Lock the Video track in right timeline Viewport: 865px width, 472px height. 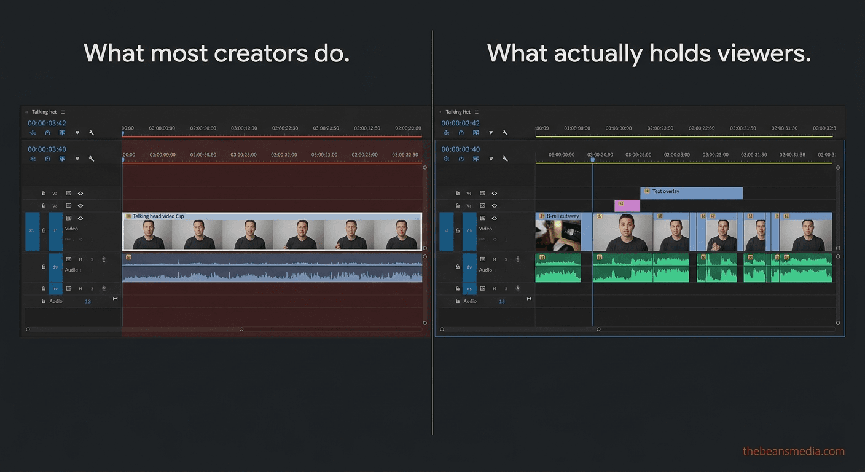458,231
